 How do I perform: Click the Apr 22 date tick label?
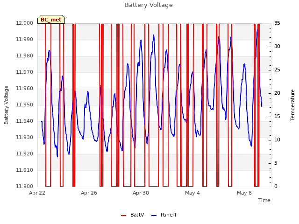pos(37,193)
